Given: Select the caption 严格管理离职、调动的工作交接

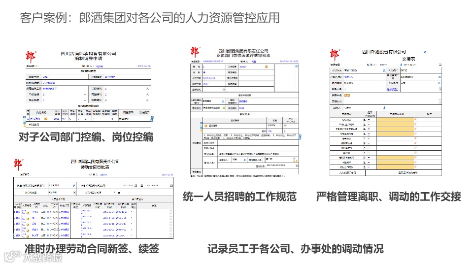Looking at the screenshot, I should (389, 197).
